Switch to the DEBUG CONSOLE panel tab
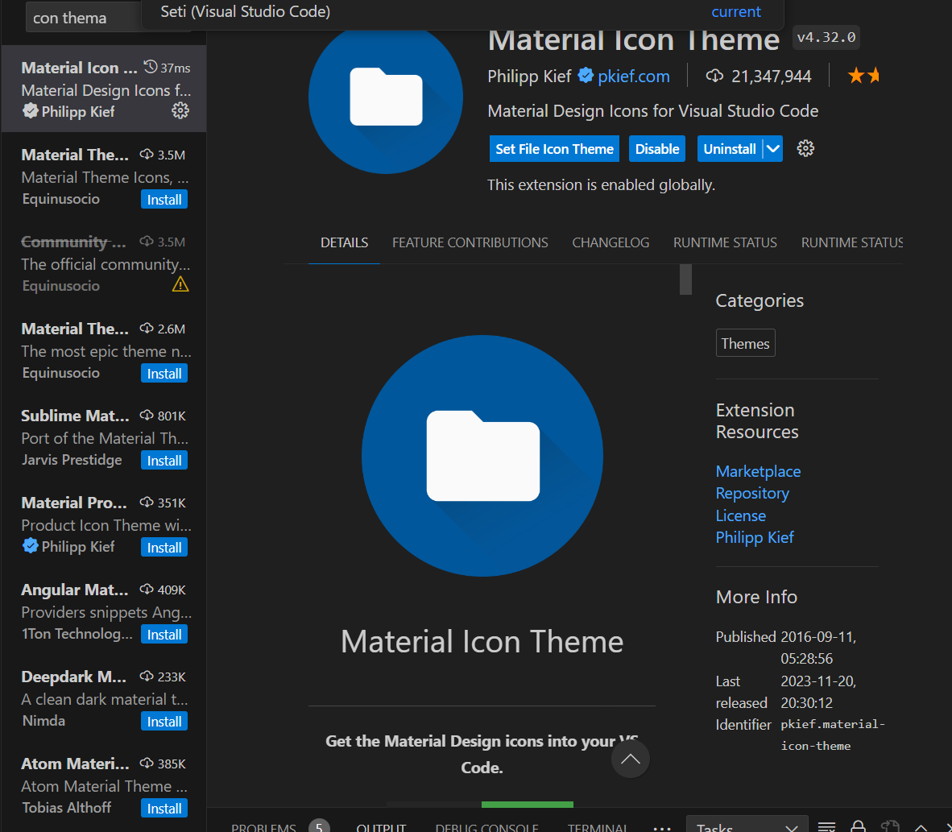952x832 pixels. tap(487, 826)
